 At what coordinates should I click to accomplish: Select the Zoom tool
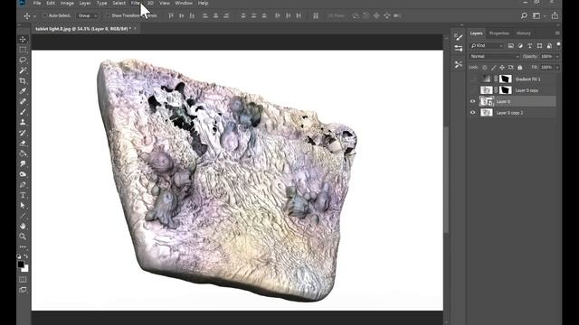[23, 237]
